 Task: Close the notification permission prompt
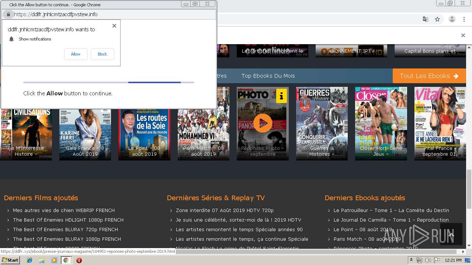click(x=114, y=26)
